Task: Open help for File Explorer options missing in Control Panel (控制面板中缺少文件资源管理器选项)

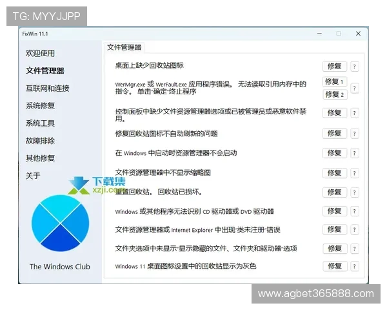Action: 354,113
